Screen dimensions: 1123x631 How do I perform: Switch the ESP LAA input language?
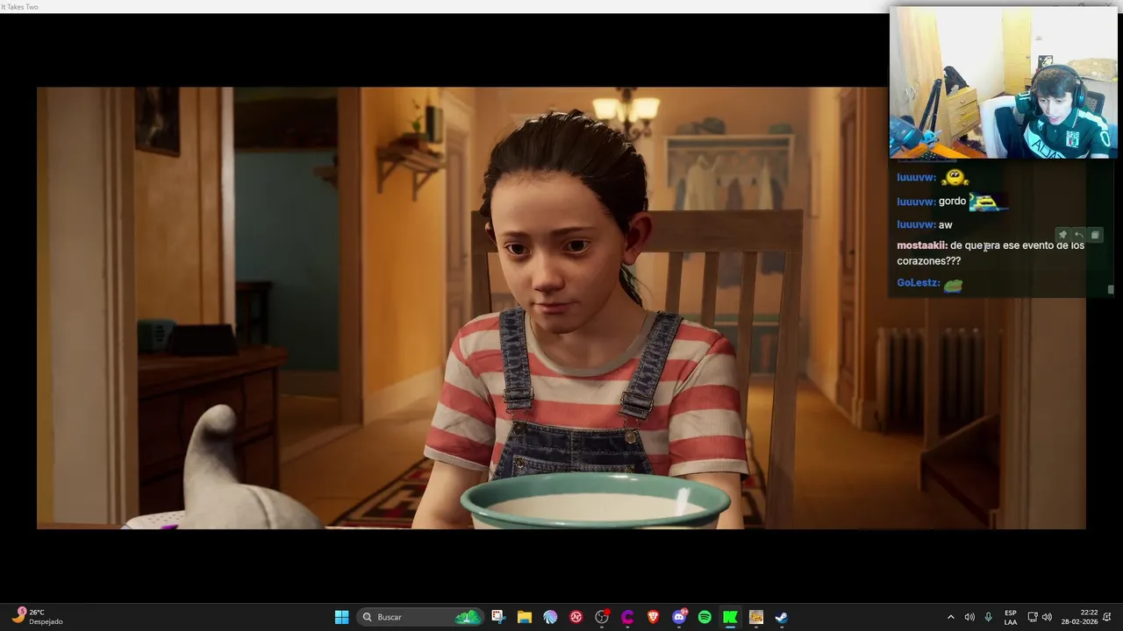coord(1011,617)
